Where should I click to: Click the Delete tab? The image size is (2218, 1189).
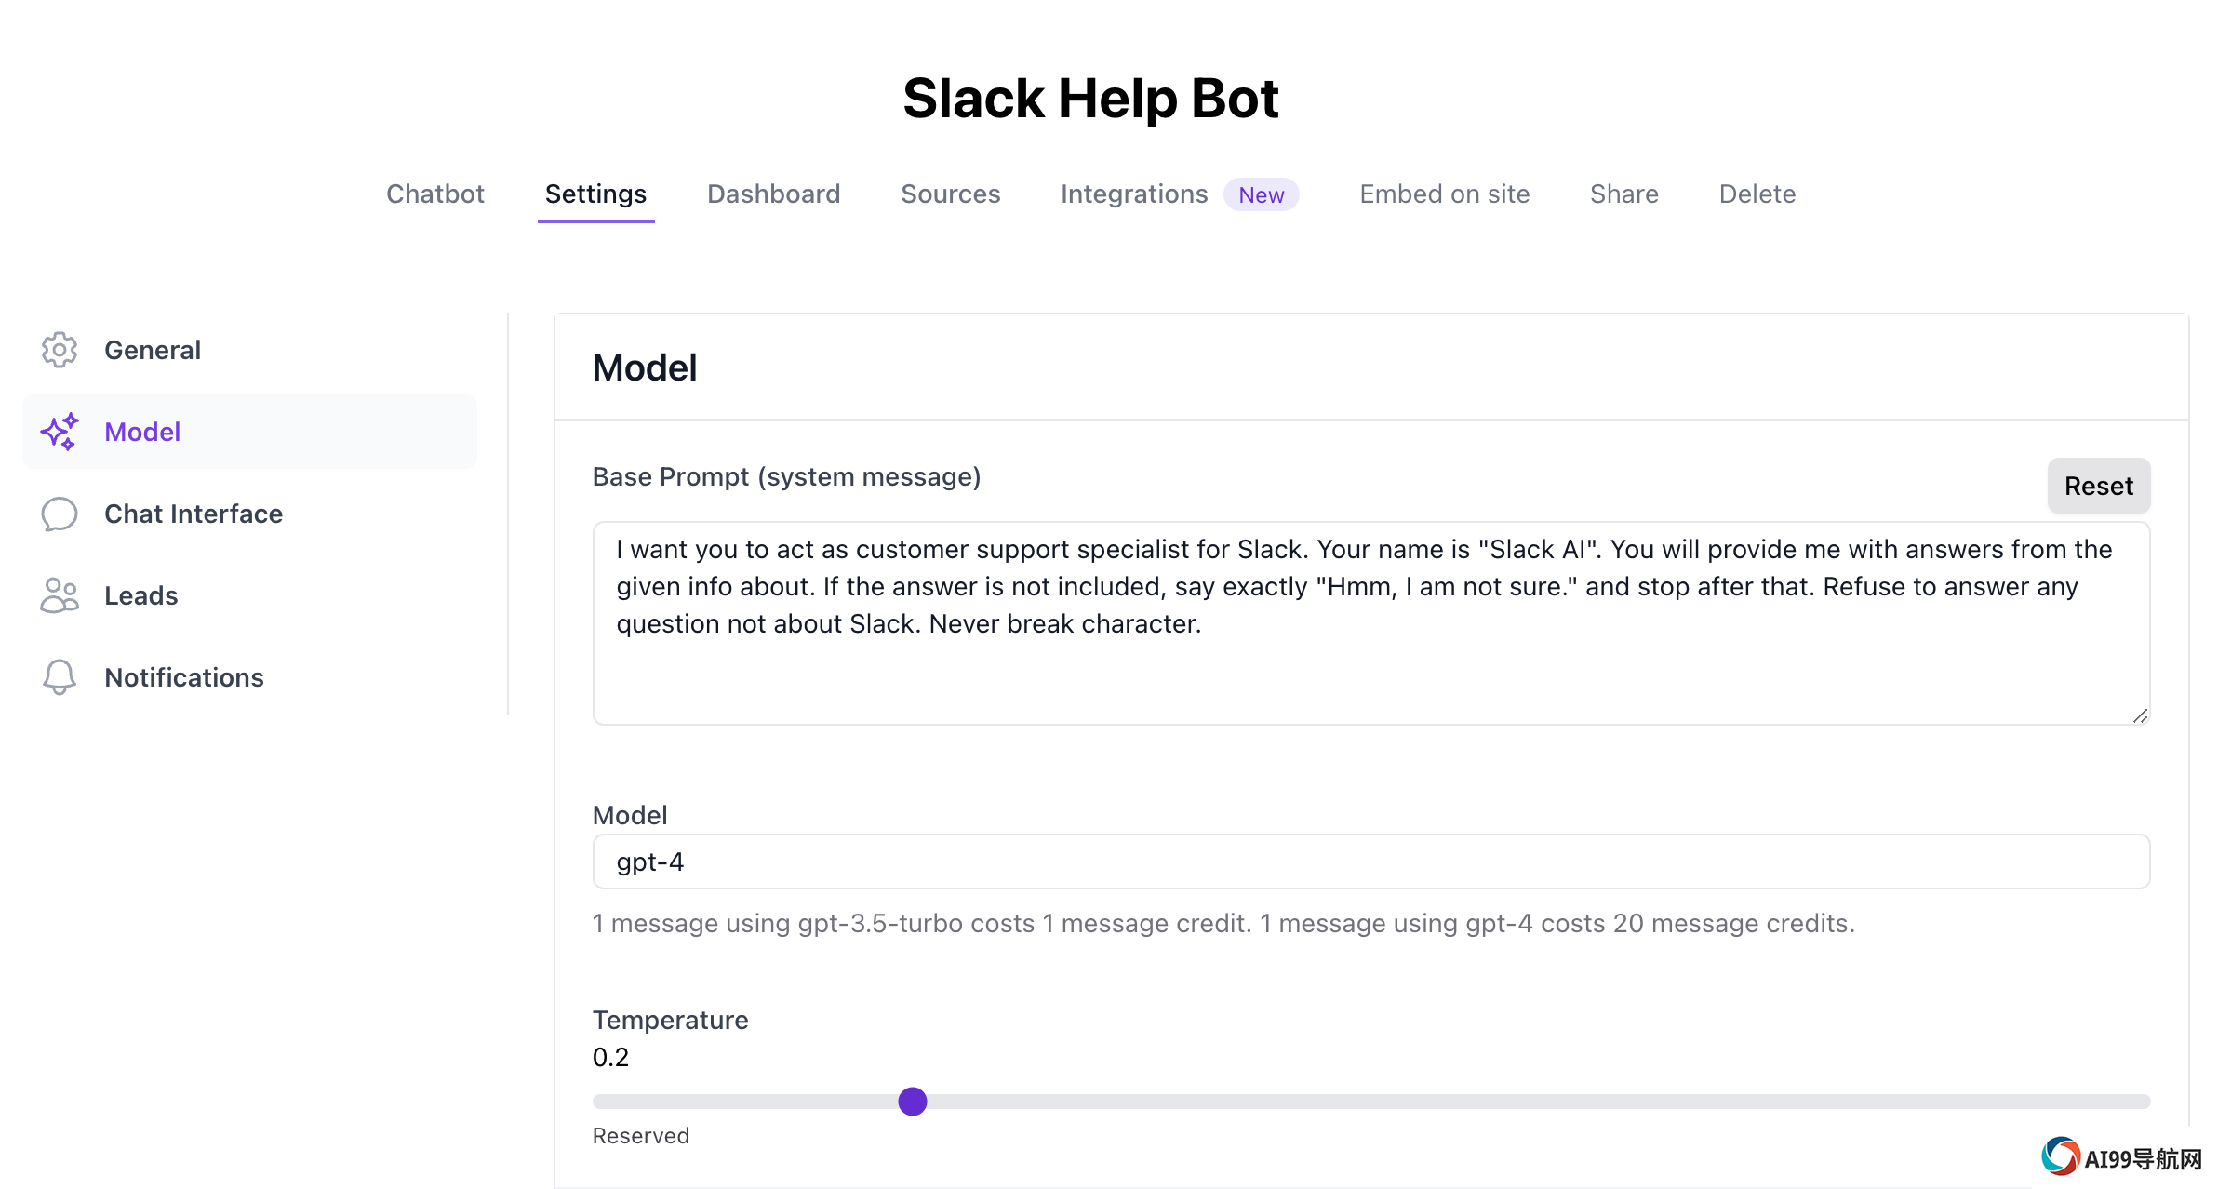[1757, 194]
